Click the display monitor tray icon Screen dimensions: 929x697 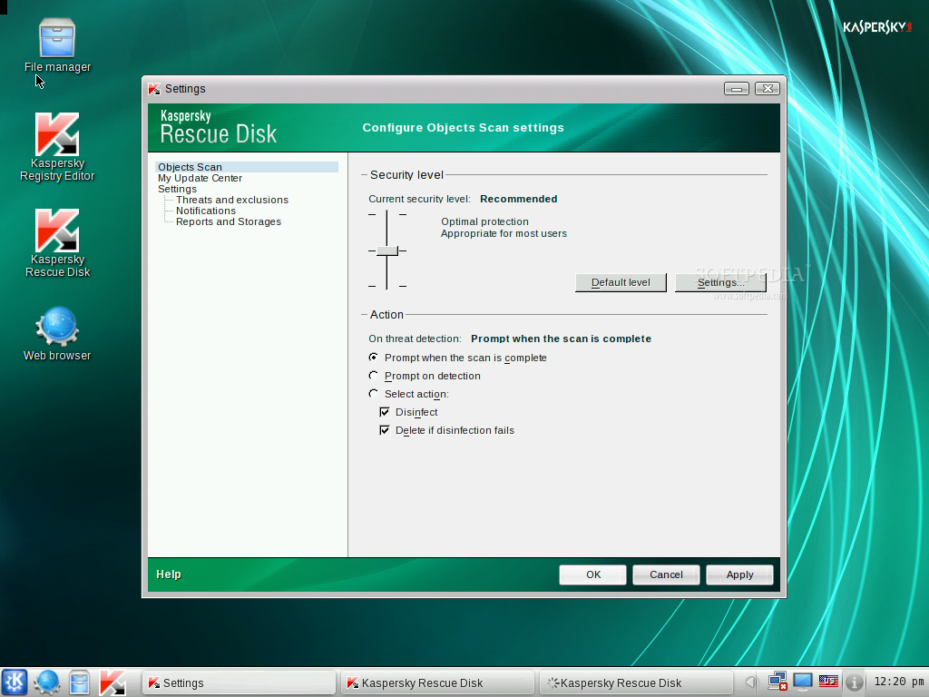tap(803, 682)
